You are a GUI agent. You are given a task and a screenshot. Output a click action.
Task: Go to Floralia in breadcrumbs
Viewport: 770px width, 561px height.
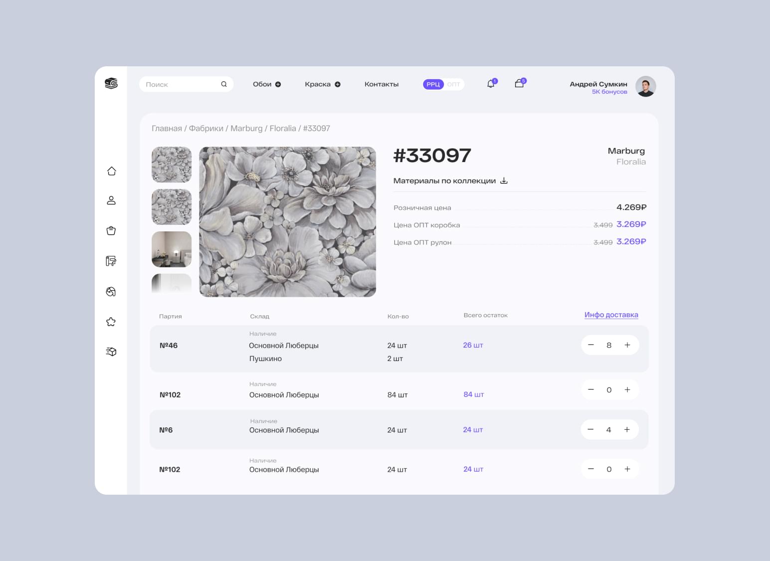coord(283,128)
